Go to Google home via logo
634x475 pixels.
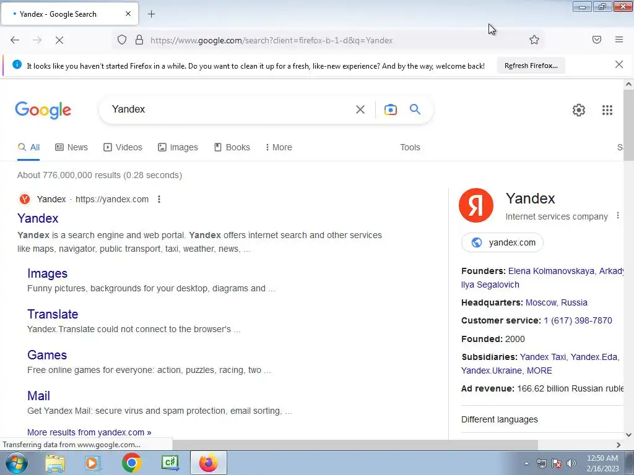click(43, 110)
